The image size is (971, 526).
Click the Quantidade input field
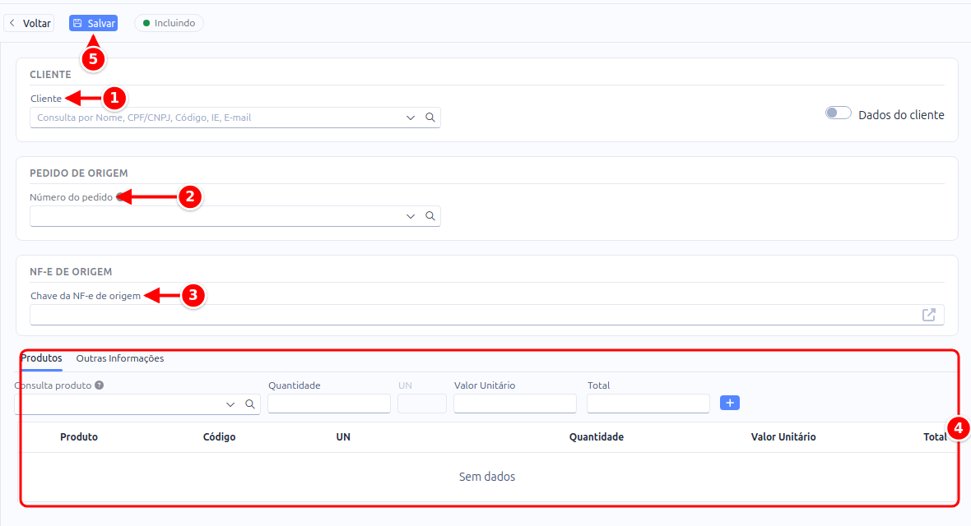coord(329,404)
